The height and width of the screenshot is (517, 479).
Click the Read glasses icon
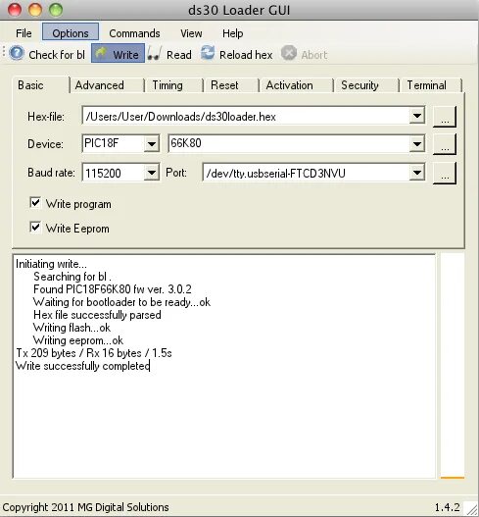pyautogui.click(x=154, y=53)
